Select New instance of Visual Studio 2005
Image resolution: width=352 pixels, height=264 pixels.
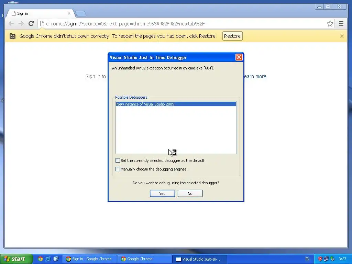point(176,104)
